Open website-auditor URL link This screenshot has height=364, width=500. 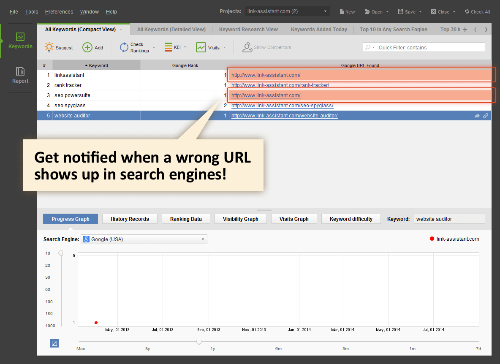tap(285, 116)
